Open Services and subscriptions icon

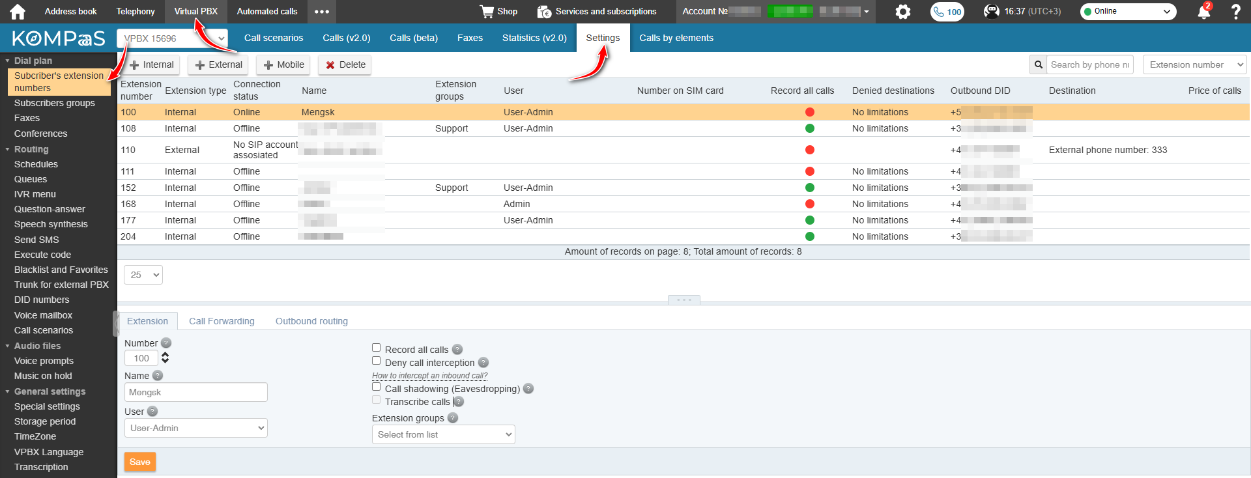[544, 12]
